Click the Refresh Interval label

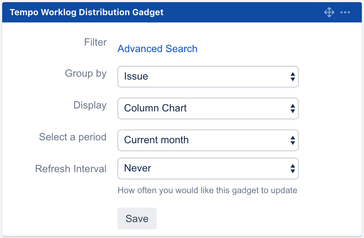pos(71,169)
